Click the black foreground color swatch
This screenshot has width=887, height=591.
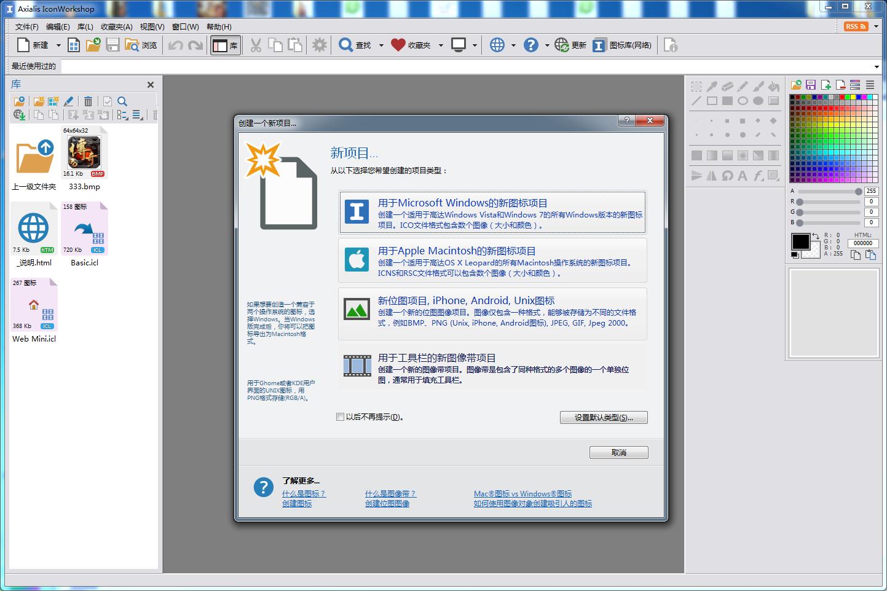(x=800, y=241)
